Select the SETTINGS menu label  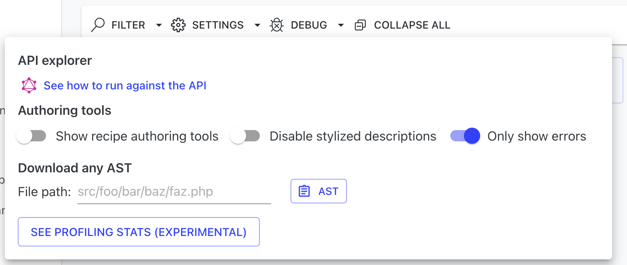(x=218, y=25)
